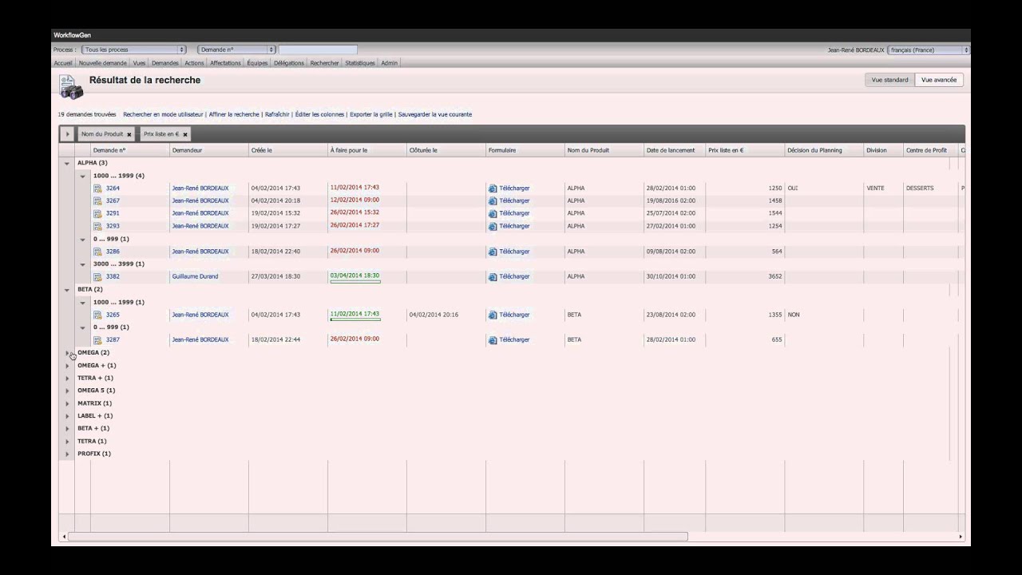Collapse the 3000 ... 3999 (1) subgroup
1022x575 pixels.
[x=82, y=264]
